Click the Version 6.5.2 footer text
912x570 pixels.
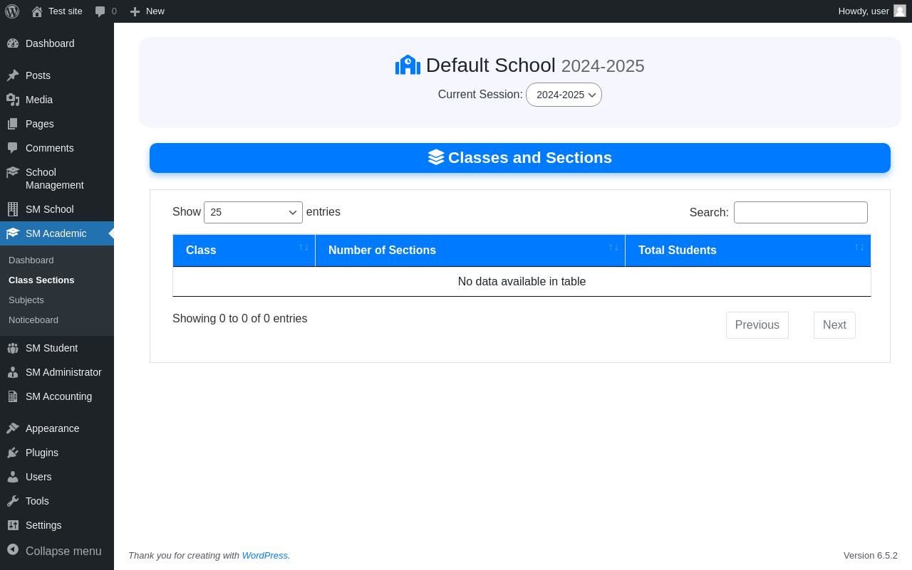871,555
